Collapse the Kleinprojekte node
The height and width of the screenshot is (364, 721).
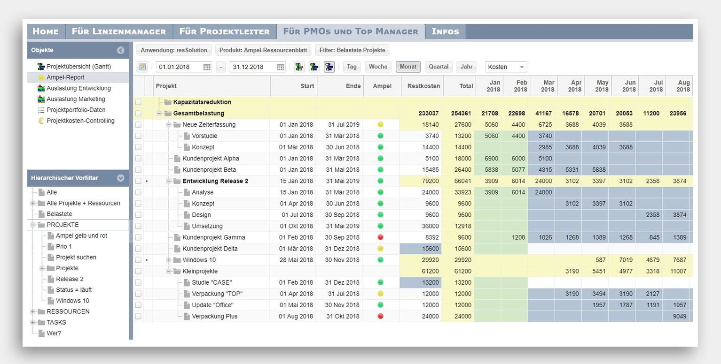click(x=169, y=271)
